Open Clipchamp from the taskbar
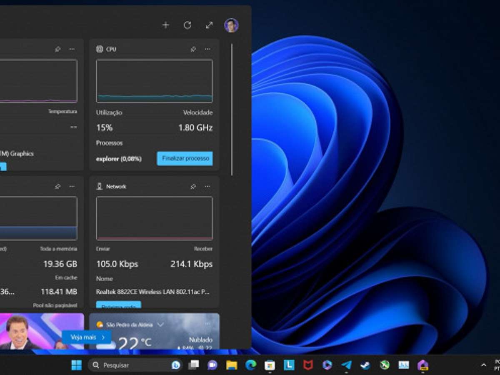Screen dimensions: 500x375 (327, 365)
